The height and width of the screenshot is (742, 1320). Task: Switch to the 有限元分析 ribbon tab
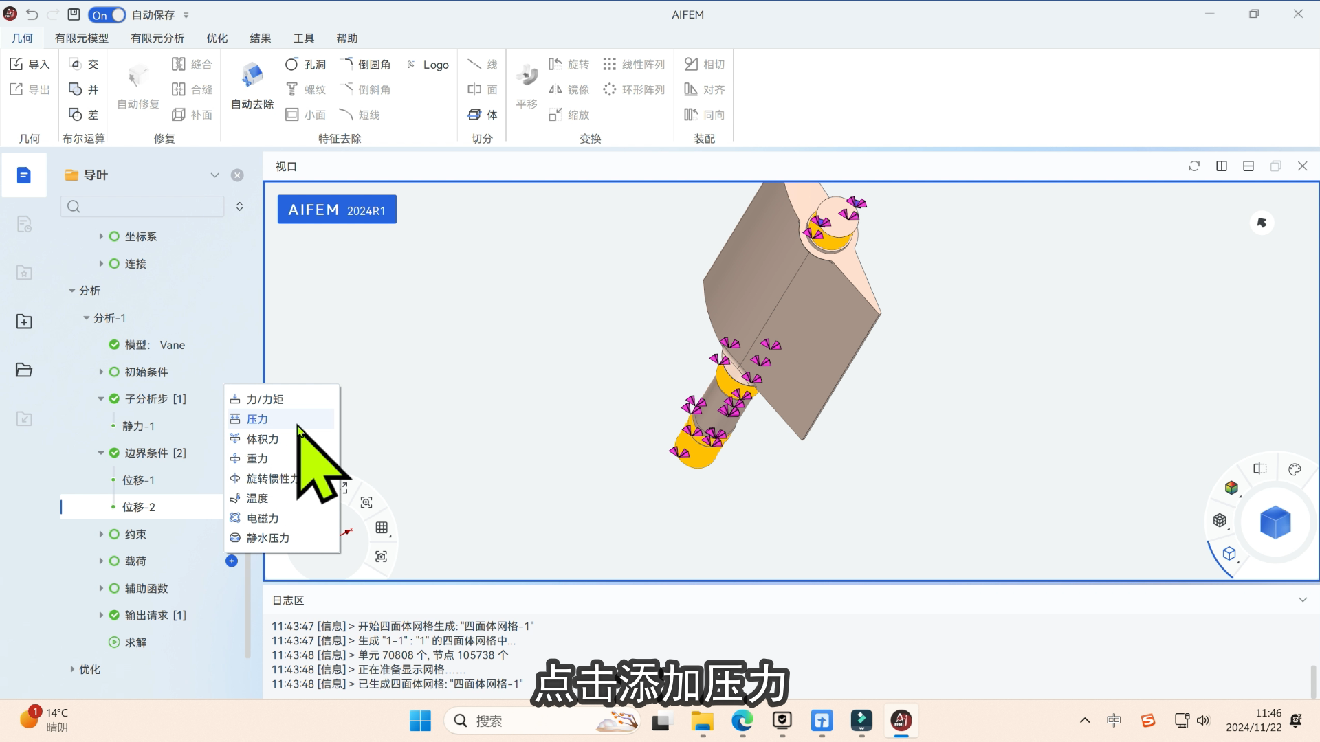coord(157,38)
